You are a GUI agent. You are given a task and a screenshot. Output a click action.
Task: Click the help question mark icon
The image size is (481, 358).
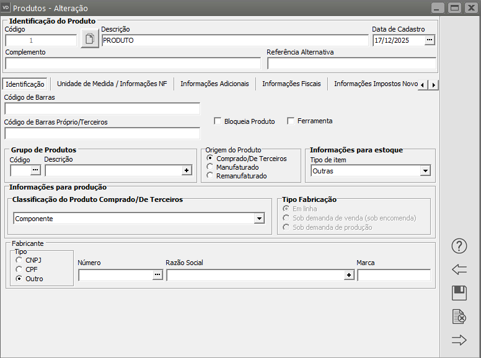tap(459, 246)
